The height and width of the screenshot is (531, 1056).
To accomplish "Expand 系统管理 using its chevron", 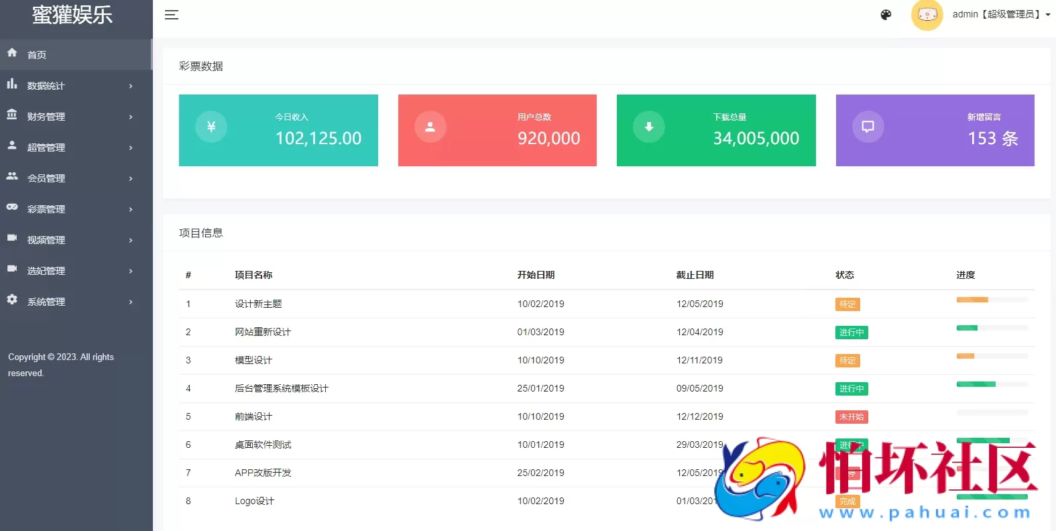I will [131, 302].
